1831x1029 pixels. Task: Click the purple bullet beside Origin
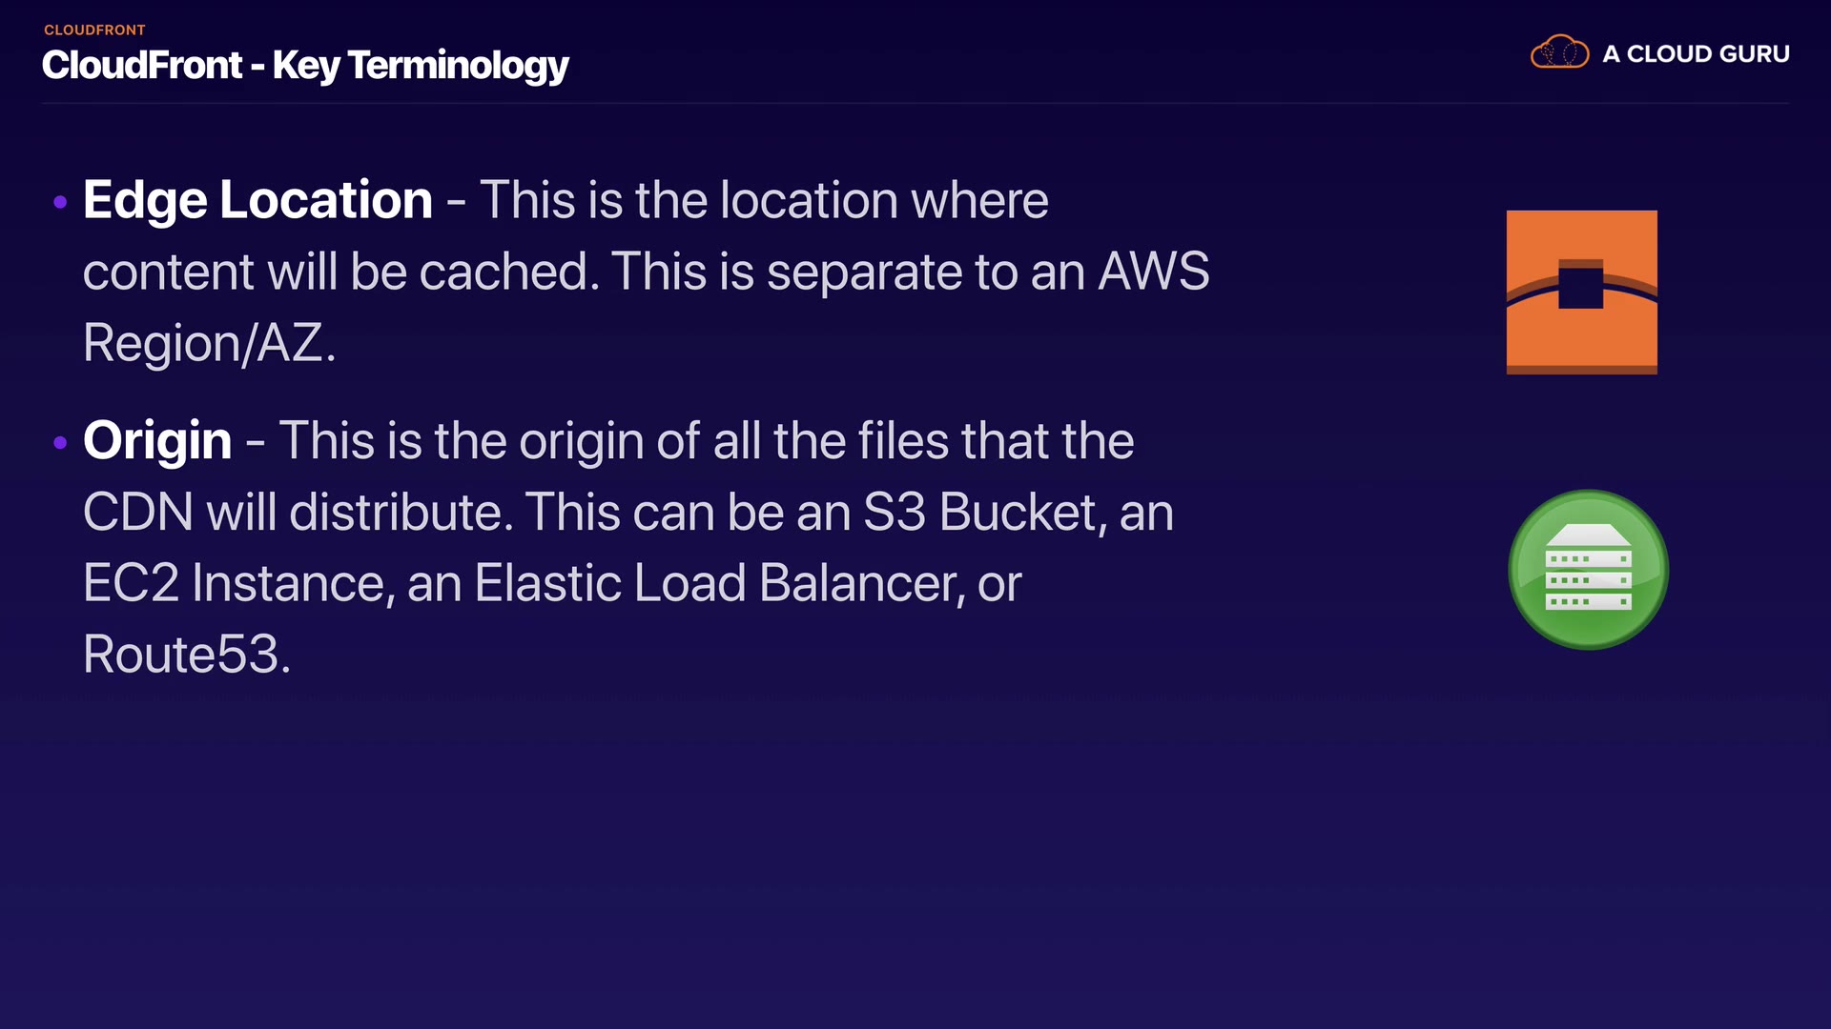pos(60,442)
